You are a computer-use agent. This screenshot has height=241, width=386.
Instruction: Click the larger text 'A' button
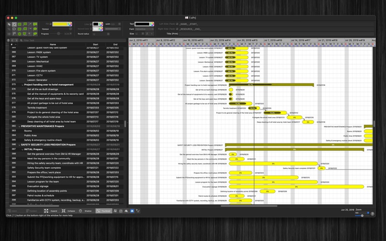[147, 34]
